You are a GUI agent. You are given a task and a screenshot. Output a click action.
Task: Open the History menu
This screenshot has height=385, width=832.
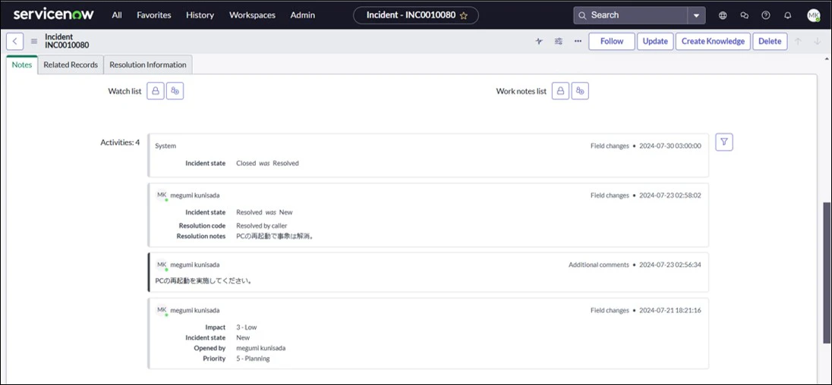tap(200, 15)
